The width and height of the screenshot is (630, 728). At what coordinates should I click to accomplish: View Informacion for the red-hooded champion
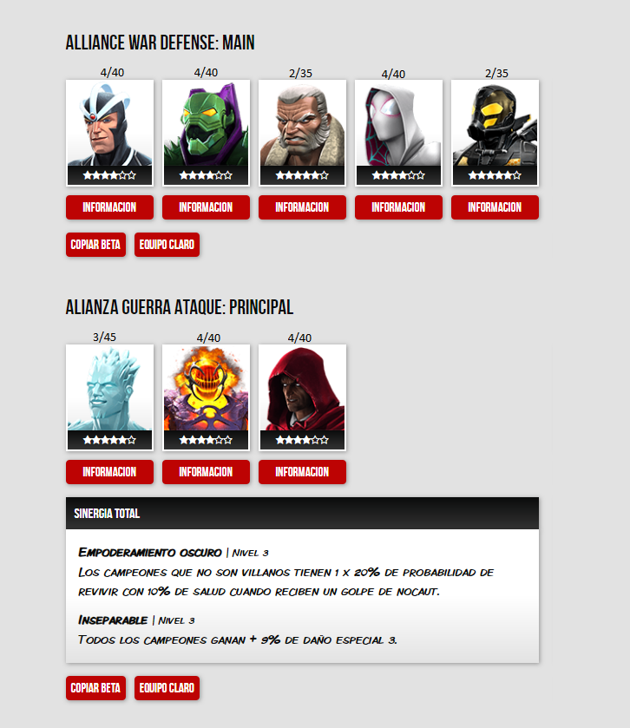coord(302,472)
